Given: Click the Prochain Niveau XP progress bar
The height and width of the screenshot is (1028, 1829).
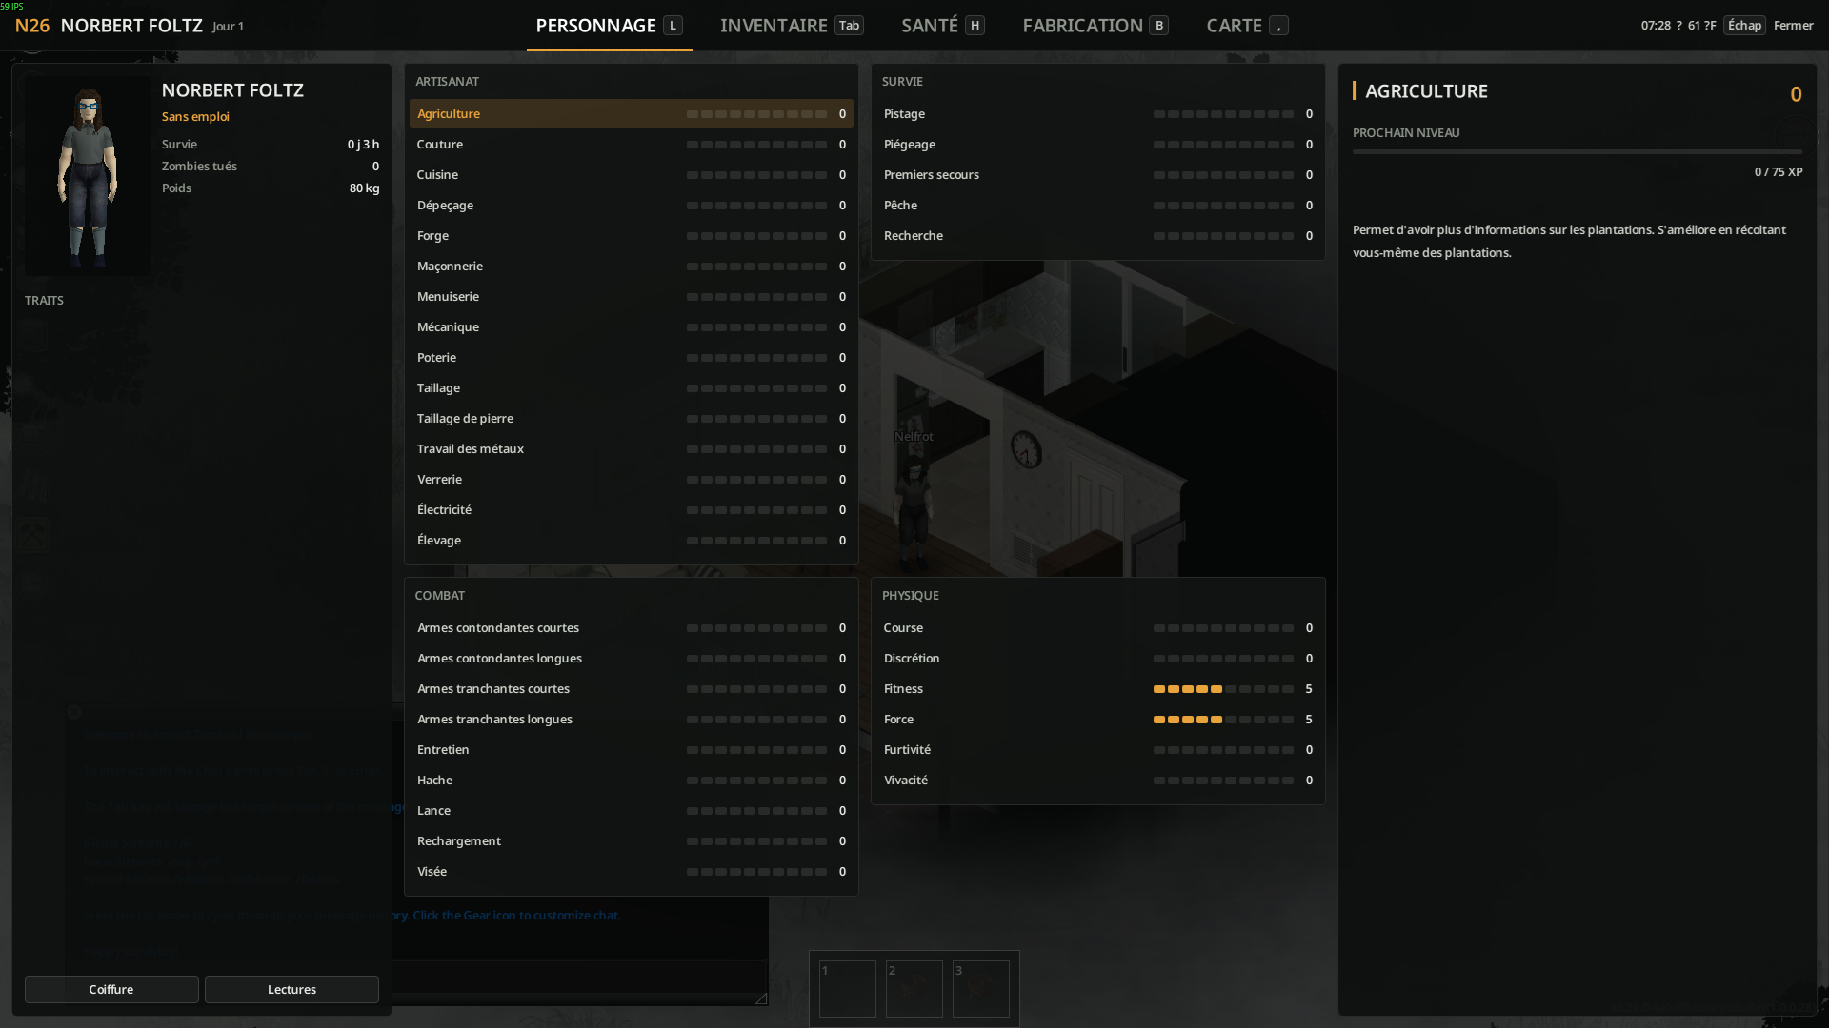Looking at the screenshot, I should coord(1578,151).
